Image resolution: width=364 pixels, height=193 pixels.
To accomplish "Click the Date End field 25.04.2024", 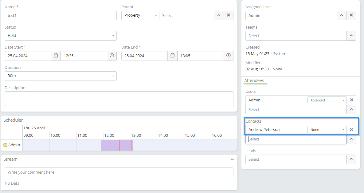I will (144, 56).
